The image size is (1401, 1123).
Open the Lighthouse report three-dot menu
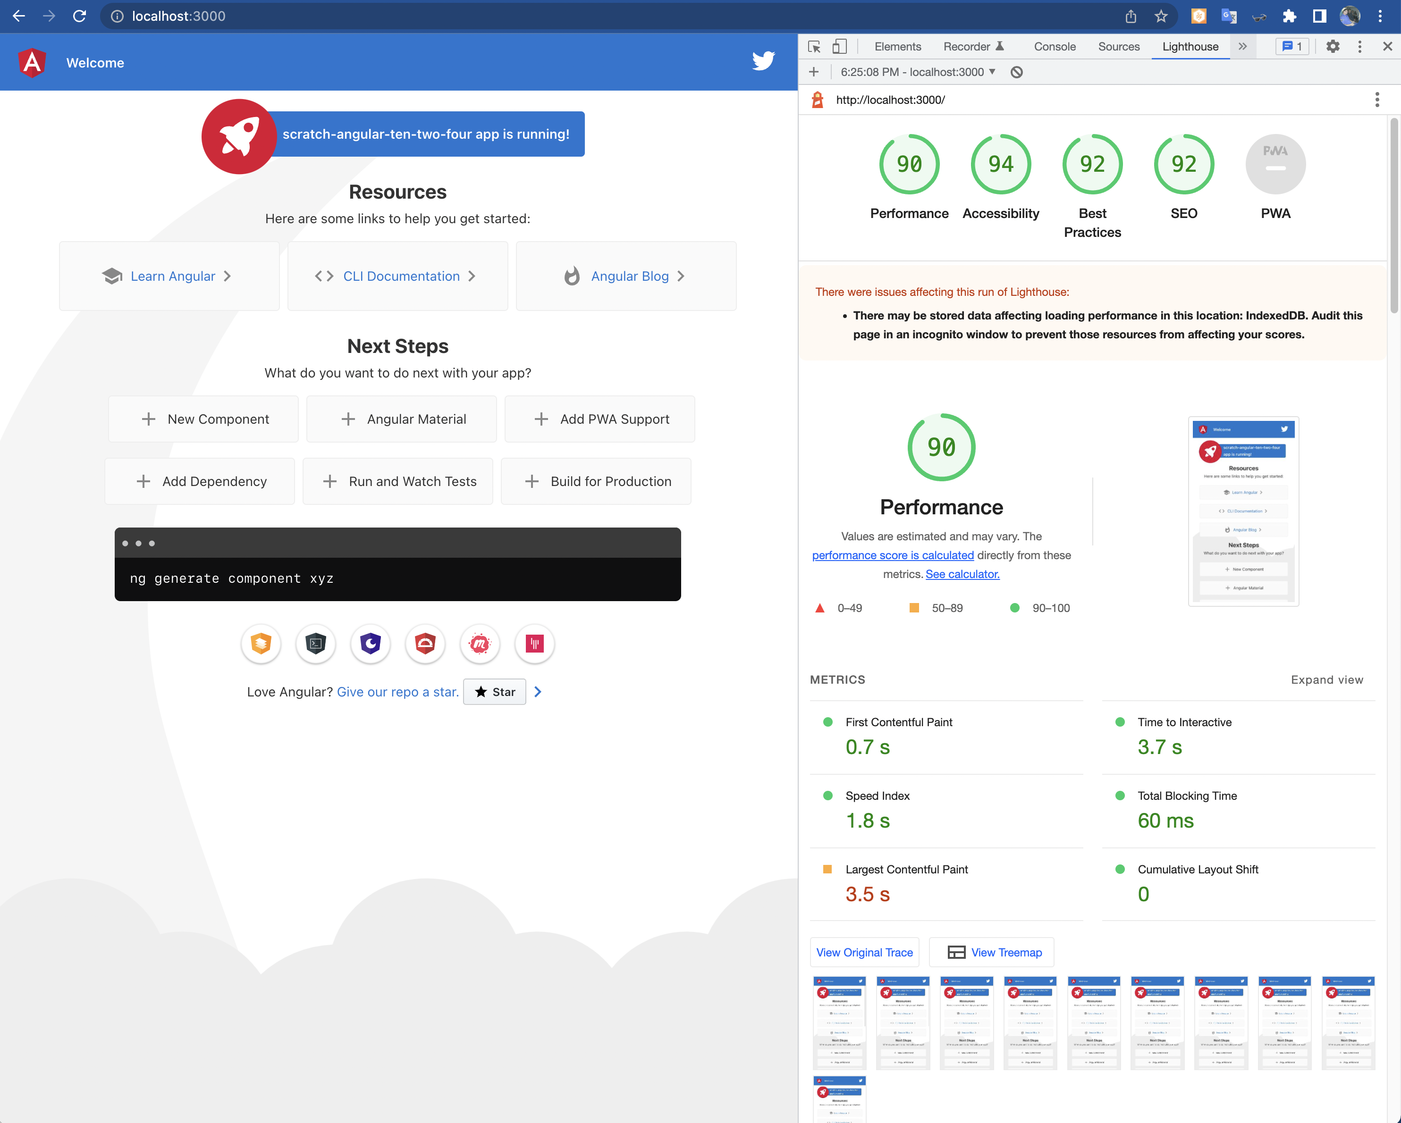point(1377,100)
